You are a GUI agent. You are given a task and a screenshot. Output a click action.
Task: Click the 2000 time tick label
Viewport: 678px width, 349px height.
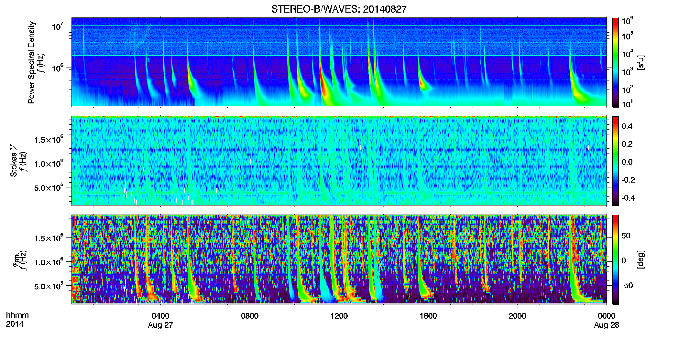tap(517, 316)
